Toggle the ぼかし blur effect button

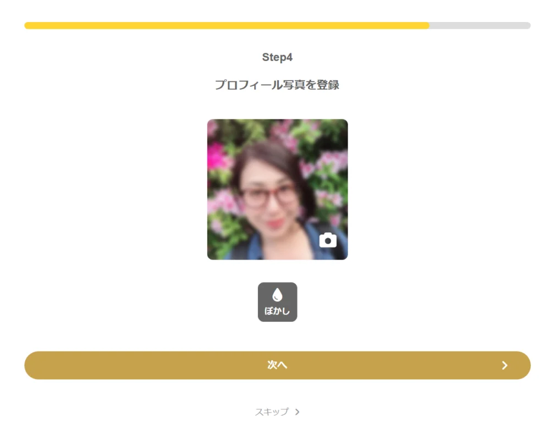[x=277, y=302]
